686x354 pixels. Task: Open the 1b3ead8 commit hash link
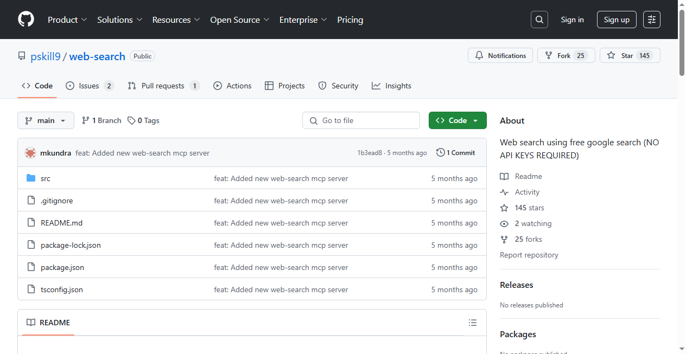click(x=370, y=153)
